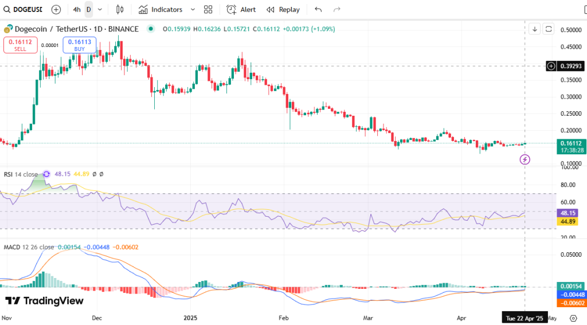
Task: Open the indicator templates grid icon
Action: [x=208, y=9]
